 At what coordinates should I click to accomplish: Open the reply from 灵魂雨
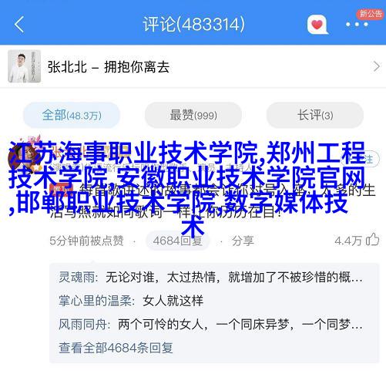point(210,278)
